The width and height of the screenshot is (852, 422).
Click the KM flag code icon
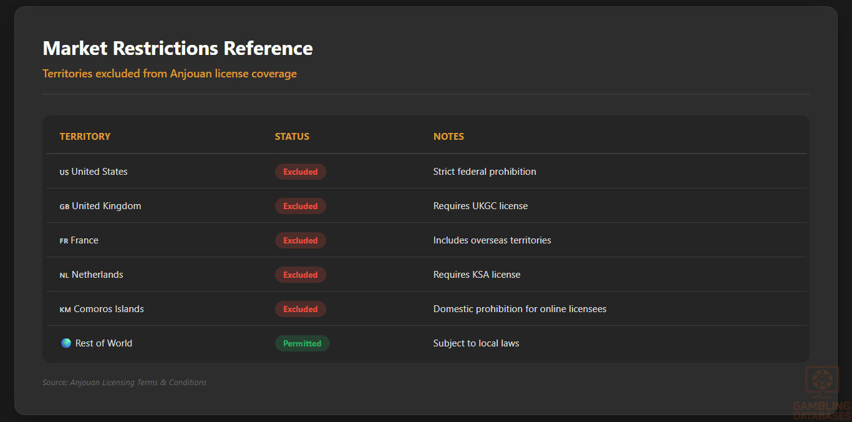point(65,310)
